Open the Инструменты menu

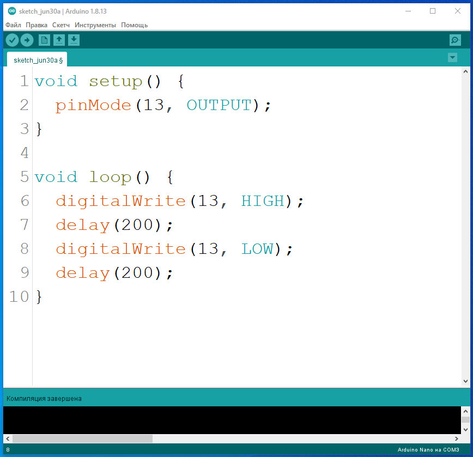(x=95, y=25)
